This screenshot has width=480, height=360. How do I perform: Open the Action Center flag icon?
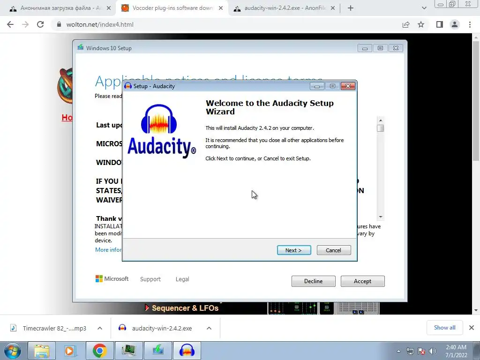421,351
